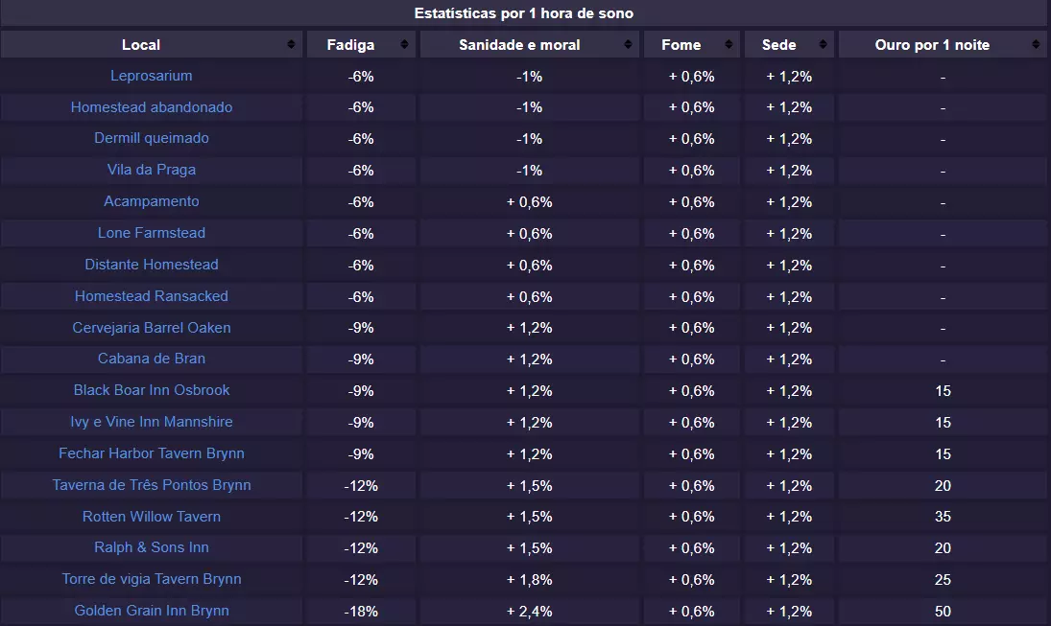Open Black Boar Inn Osbrook link
Viewport: 1051px width, 626px height.
[152, 390]
